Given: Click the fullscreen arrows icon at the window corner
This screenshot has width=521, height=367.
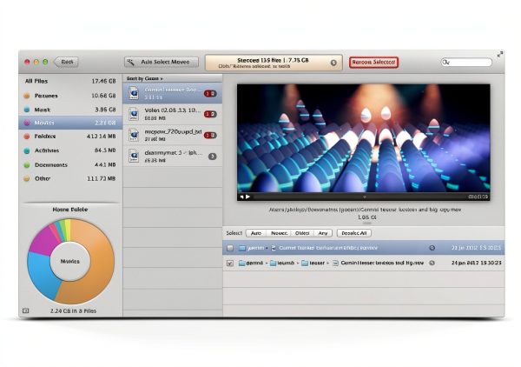Looking at the screenshot, I should coord(500,54).
